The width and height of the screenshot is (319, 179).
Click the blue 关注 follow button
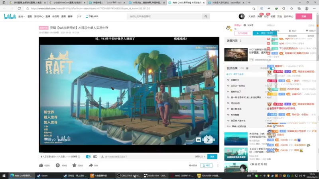264,33
